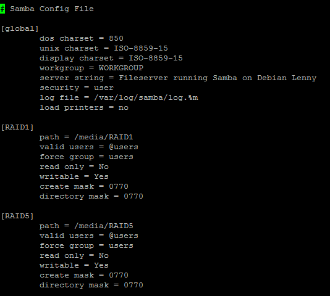This screenshot has width=330, height=296.
Task: Click the /media/RAID1 path value
Action: coord(104,137)
